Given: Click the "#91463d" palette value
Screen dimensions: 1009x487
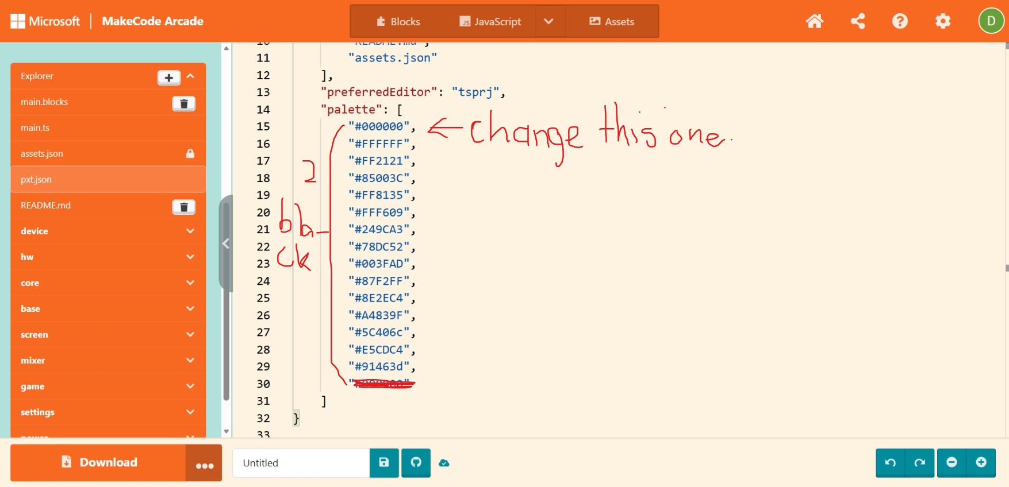Looking at the screenshot, I should click(379, 366).
